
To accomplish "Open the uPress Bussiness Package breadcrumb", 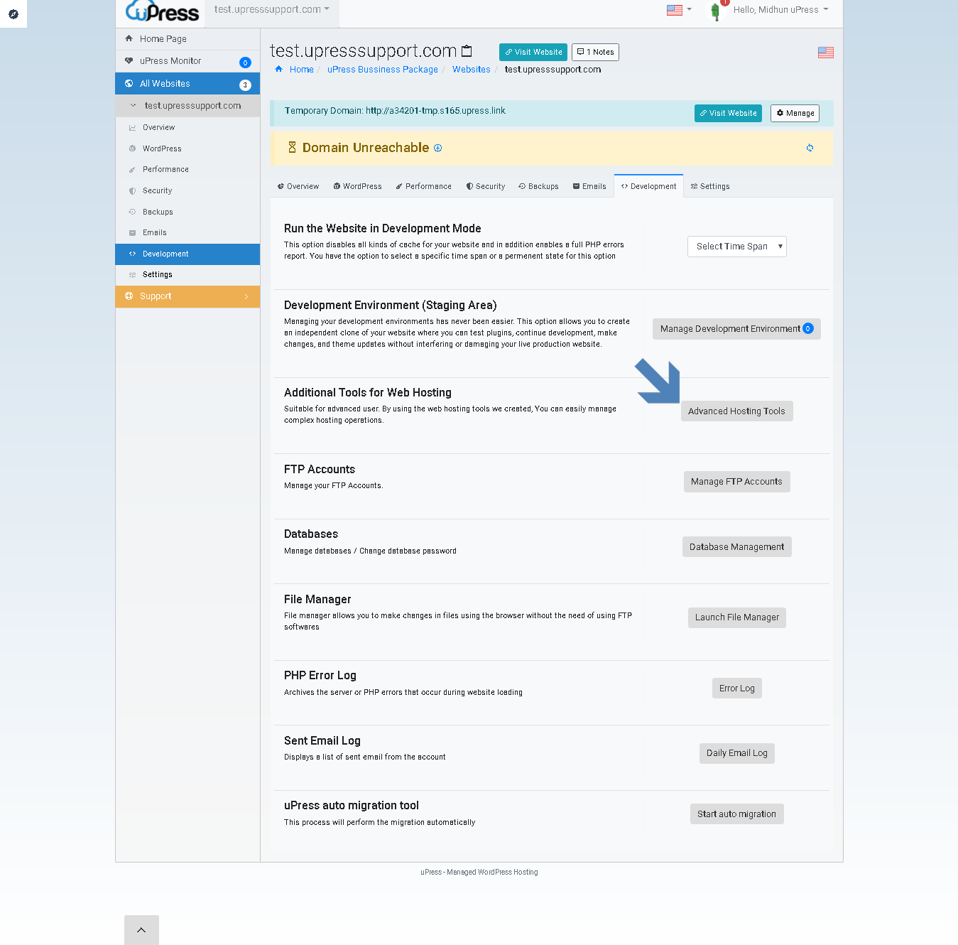I will pyautogui.click(x=383, y=70).
